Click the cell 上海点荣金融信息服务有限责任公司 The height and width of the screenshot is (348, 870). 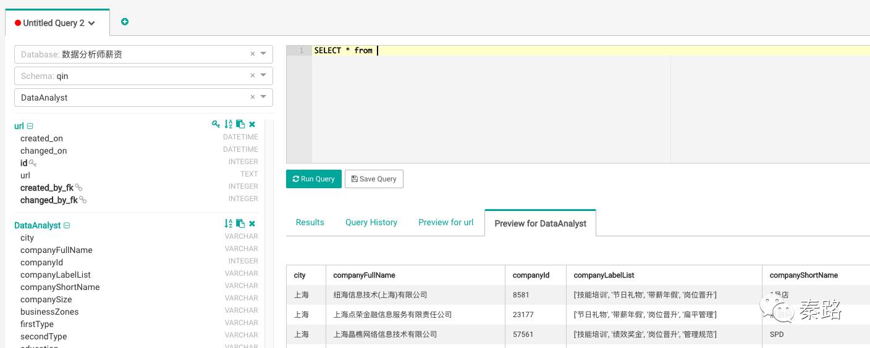click(x=415, y=315)
